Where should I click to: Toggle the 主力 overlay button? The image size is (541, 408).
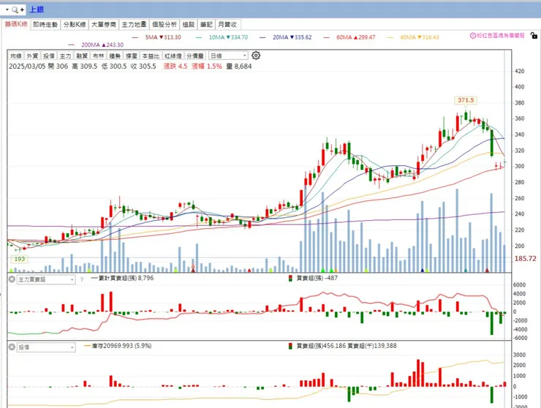pos(66,56)
